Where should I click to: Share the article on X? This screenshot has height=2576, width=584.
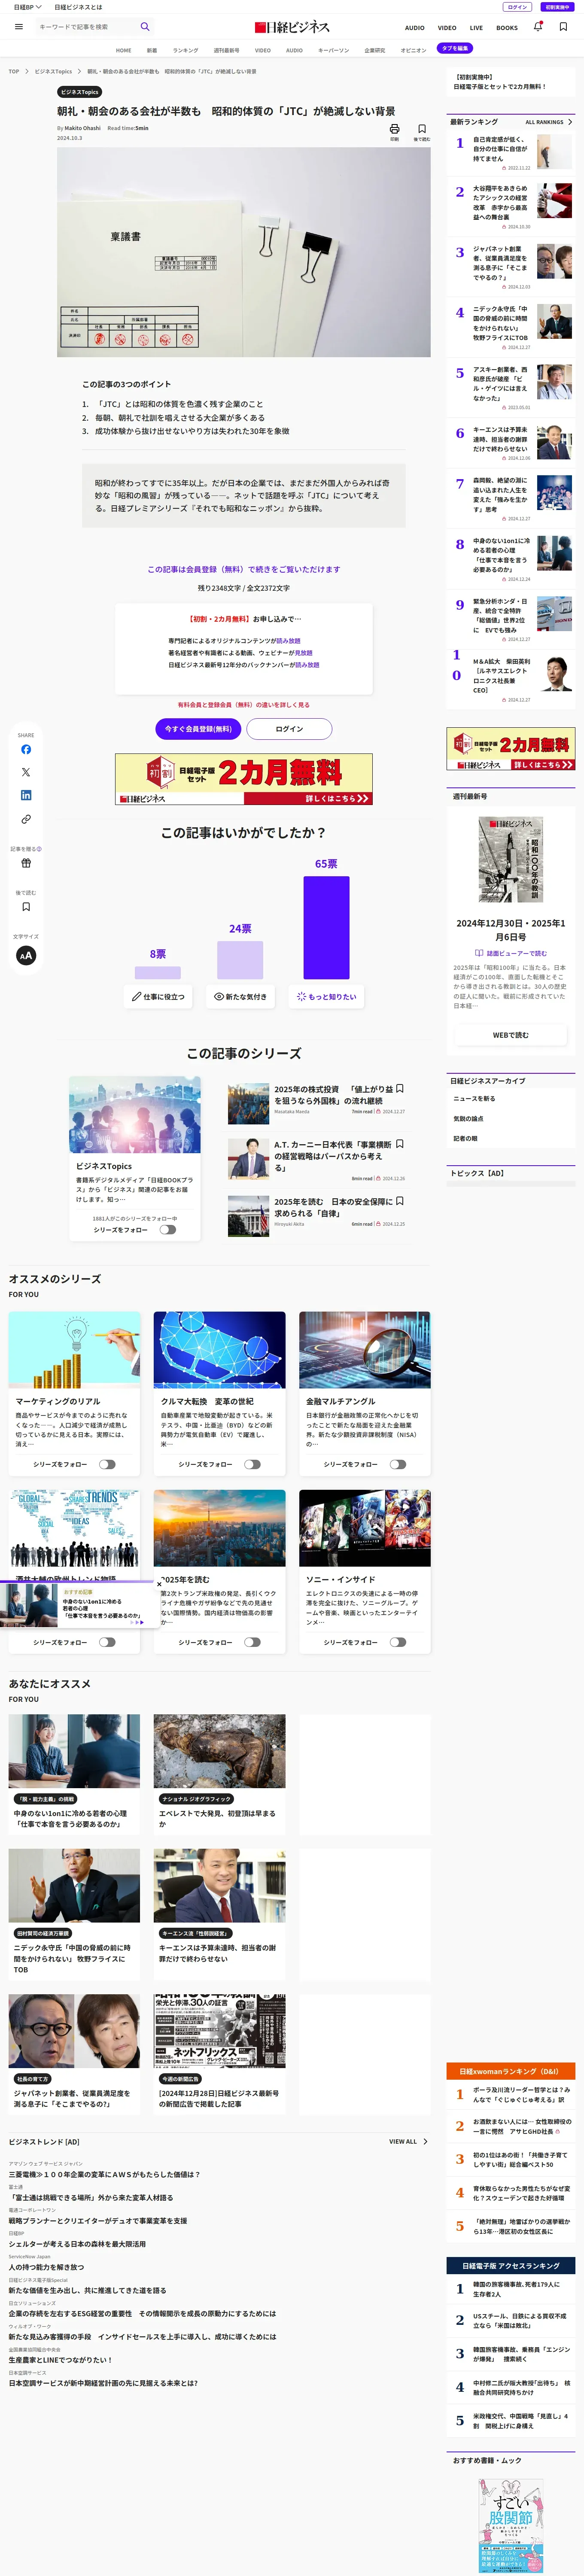(26, 772)
